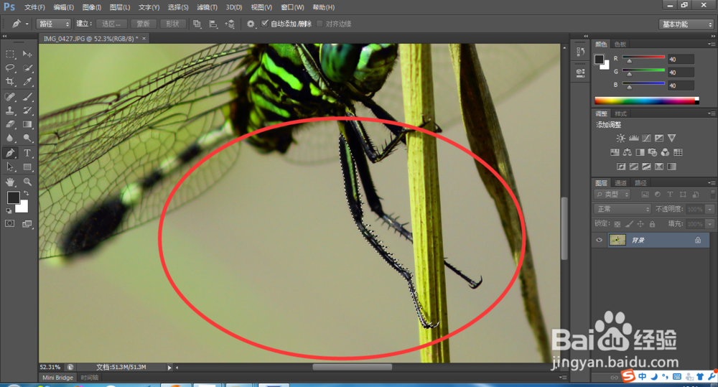This screenshot has width=718, height=387.
Task: Switch to the 通道 tab
Action: coord(620,183)
